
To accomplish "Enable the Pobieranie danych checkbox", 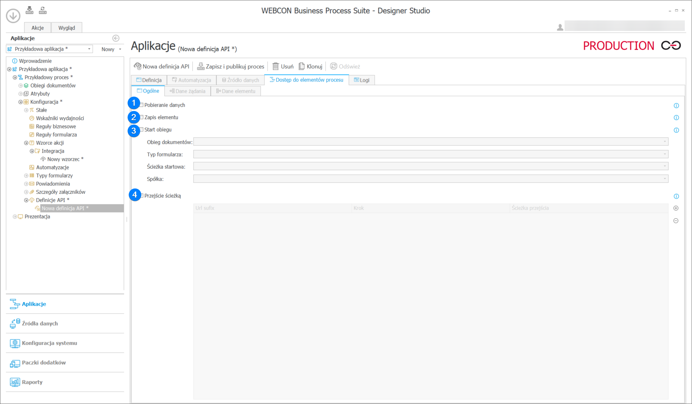I will point(141,105).
